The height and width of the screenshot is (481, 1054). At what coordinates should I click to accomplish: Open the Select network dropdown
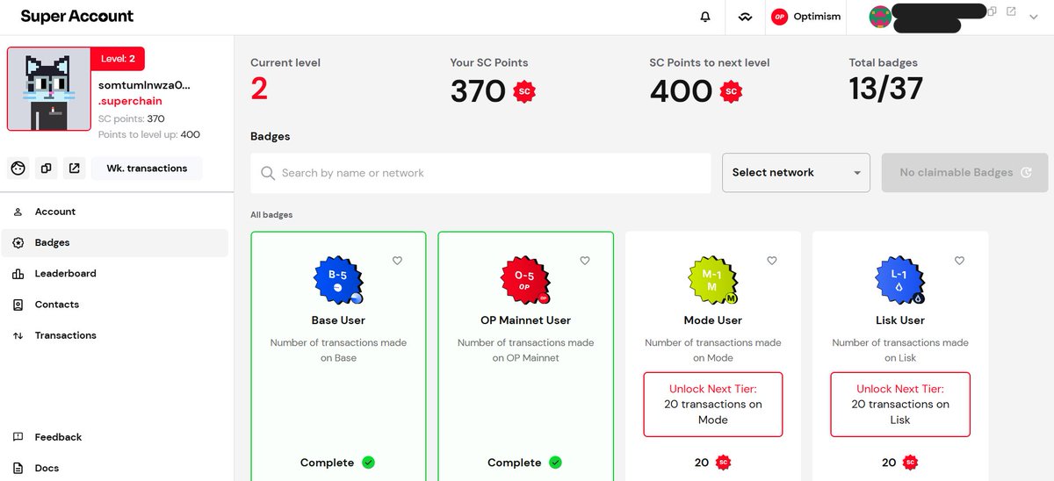click(796, 173)
